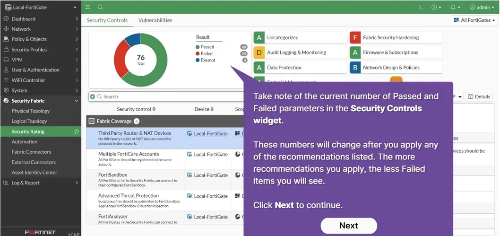Select Multiple FortiCare Accounts row
This screenshot has width=500, height=236.
(x=166, y=159)
